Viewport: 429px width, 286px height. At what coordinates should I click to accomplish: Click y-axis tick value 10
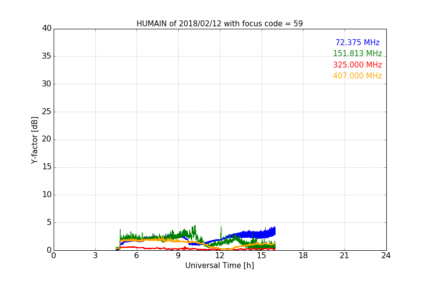point(47,195)
